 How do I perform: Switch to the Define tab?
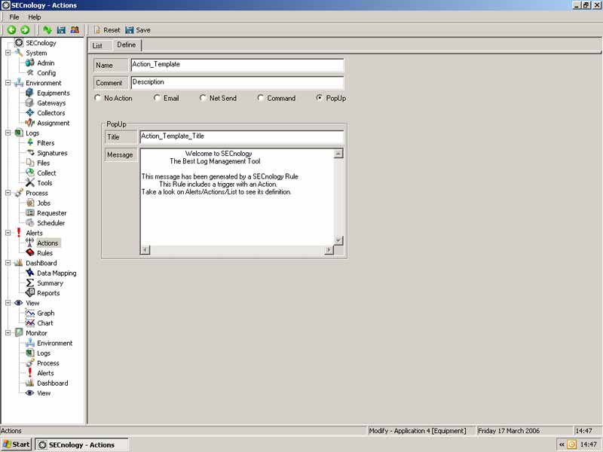click(x=127, y=45)
